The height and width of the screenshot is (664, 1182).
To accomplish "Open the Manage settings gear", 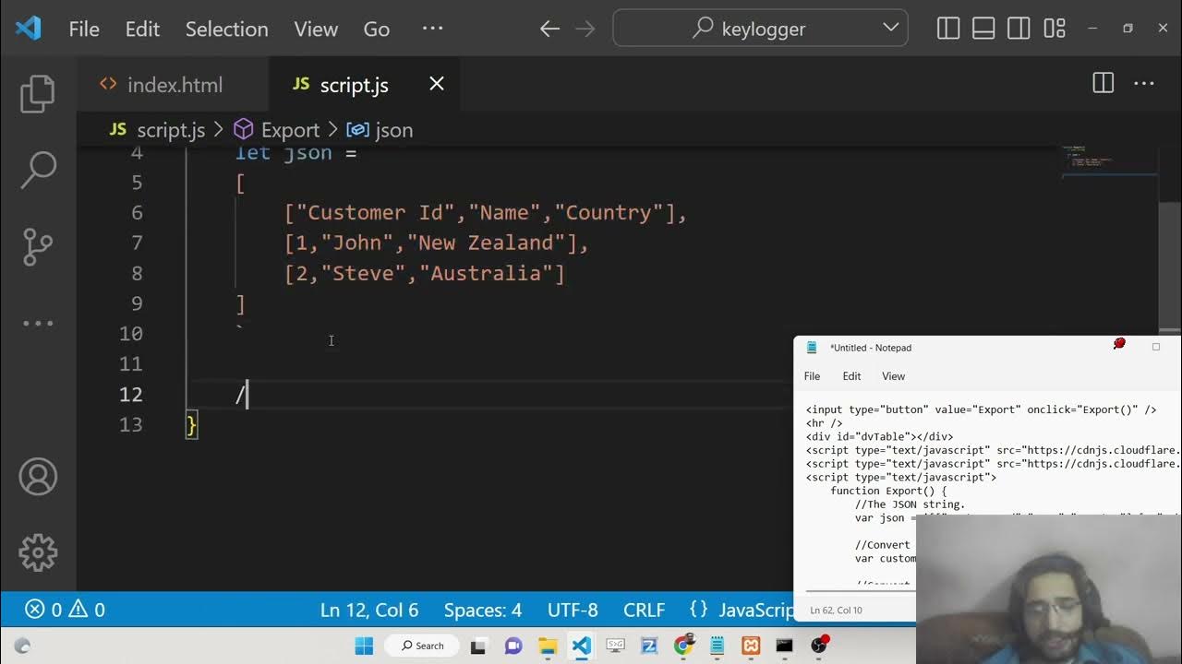I will 38,552.
